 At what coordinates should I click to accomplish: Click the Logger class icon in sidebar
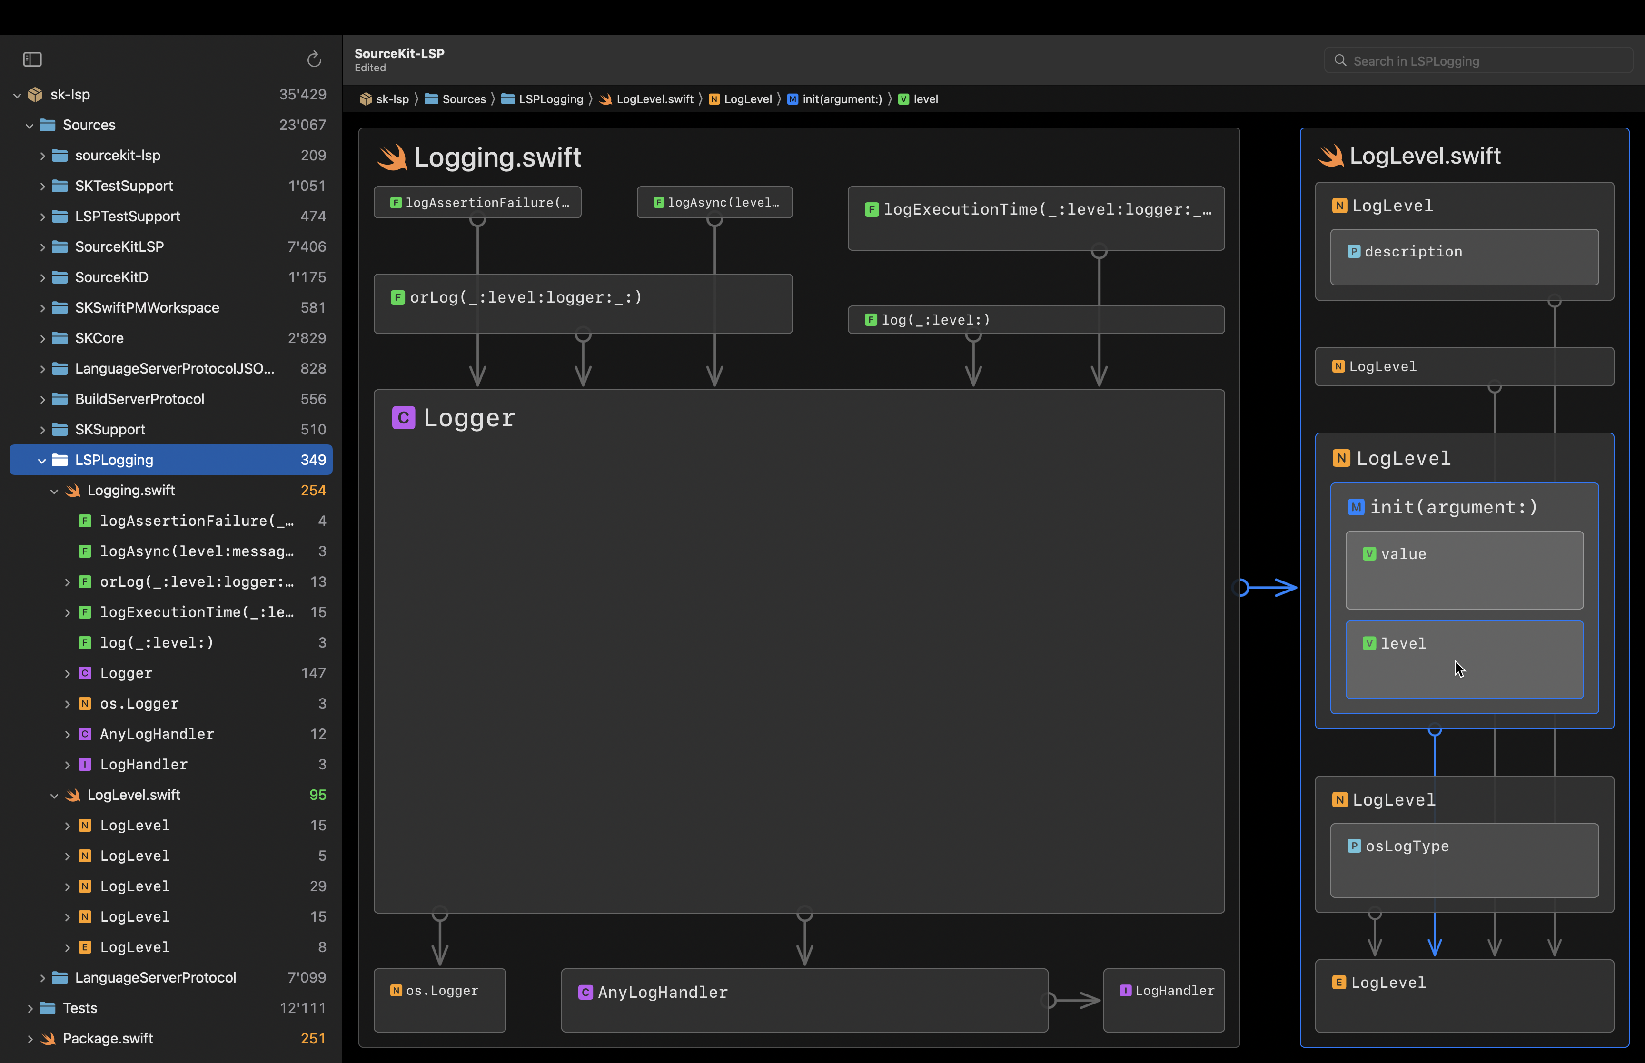pyautogui.click(x=85, y=673)
